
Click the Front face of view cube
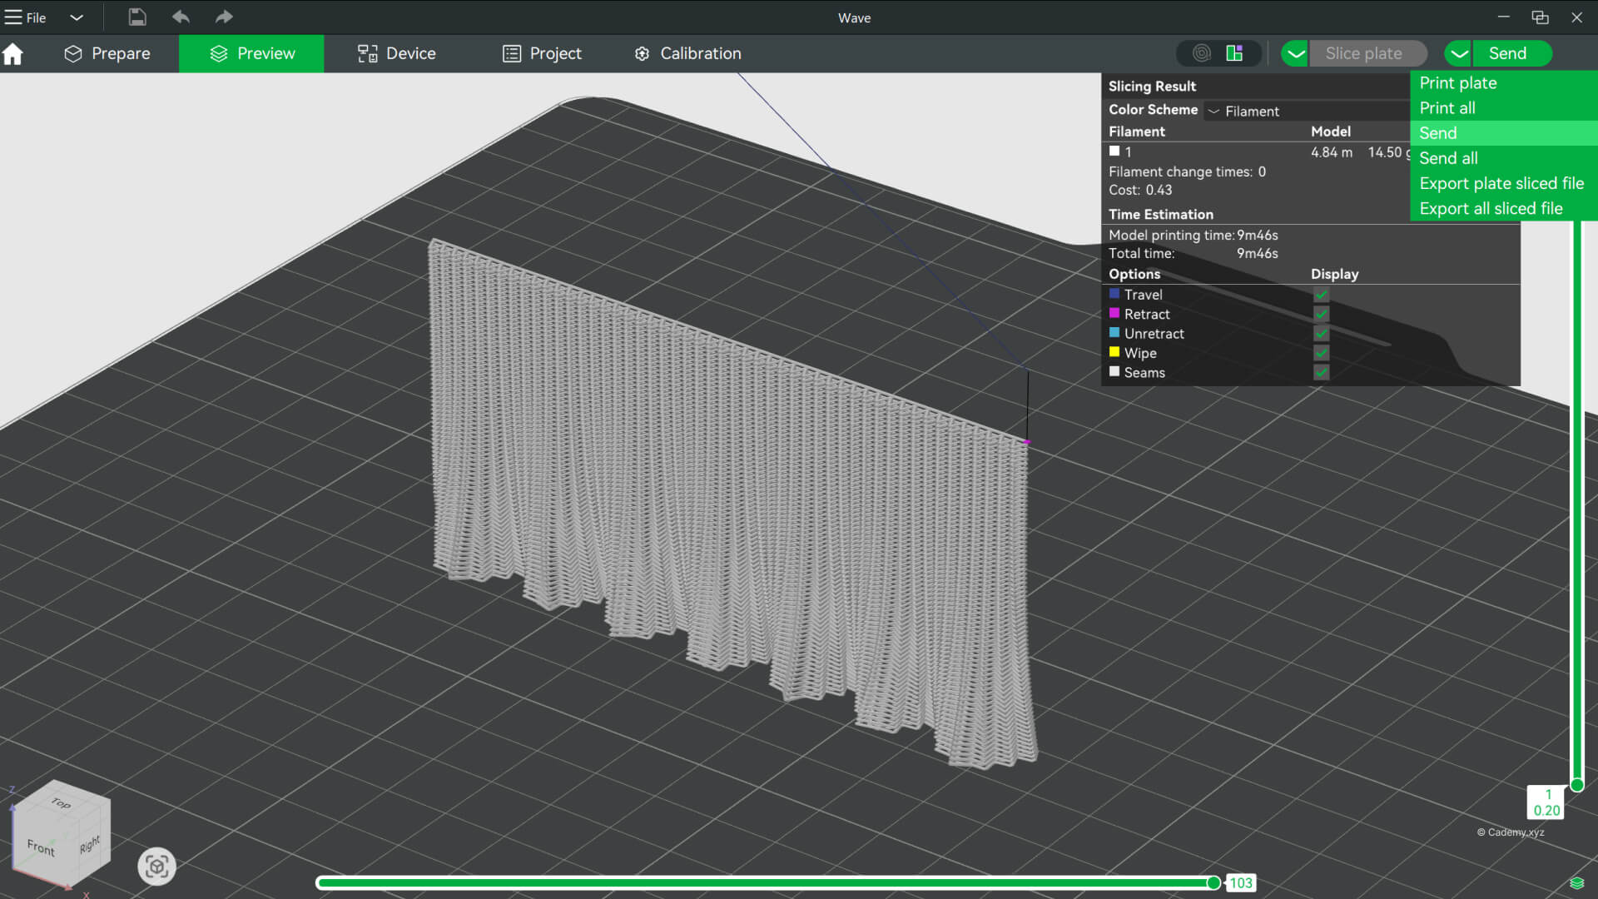(x=41, y=847)
